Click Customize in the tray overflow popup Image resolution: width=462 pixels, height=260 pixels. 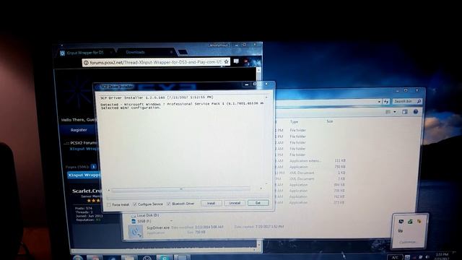click(x=408, y=243)
